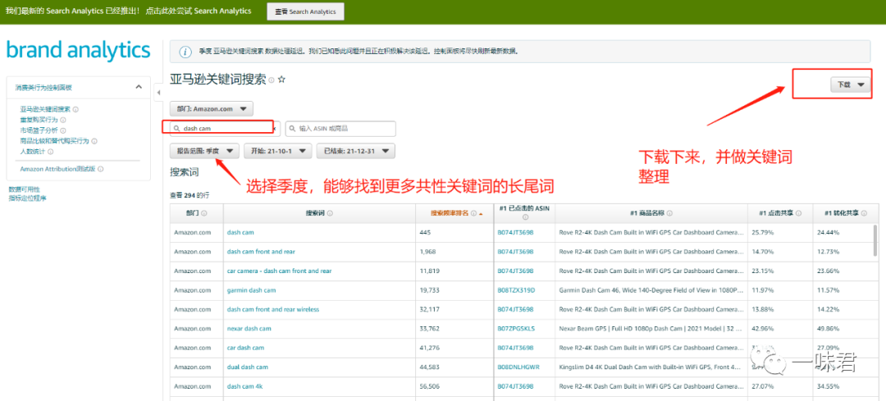Collapse the 消费类行为控制面板 panel chevron

pyautogui.click(x=139, y=87)
